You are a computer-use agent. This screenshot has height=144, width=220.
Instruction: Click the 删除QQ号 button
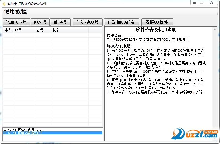click(60, 22)
